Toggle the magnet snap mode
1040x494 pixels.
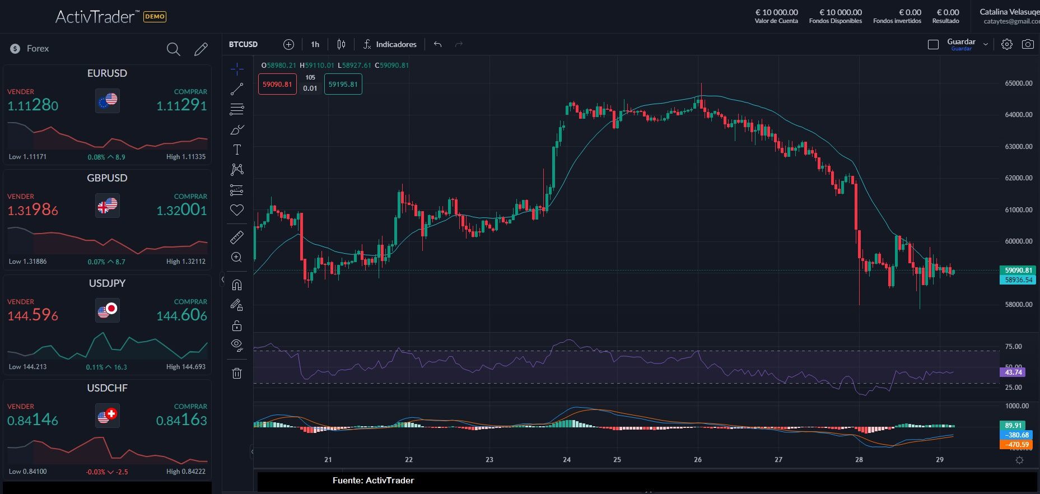pyautogui.click(x=237, y=285)
